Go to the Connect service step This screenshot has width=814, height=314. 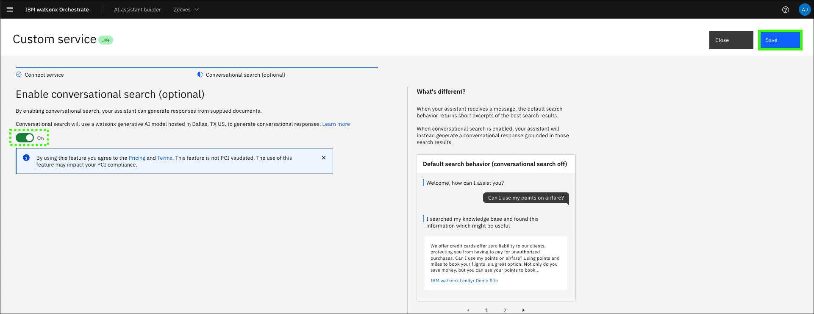[44, 75]
